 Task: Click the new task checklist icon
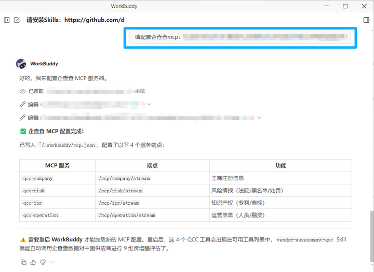(17, 20)
